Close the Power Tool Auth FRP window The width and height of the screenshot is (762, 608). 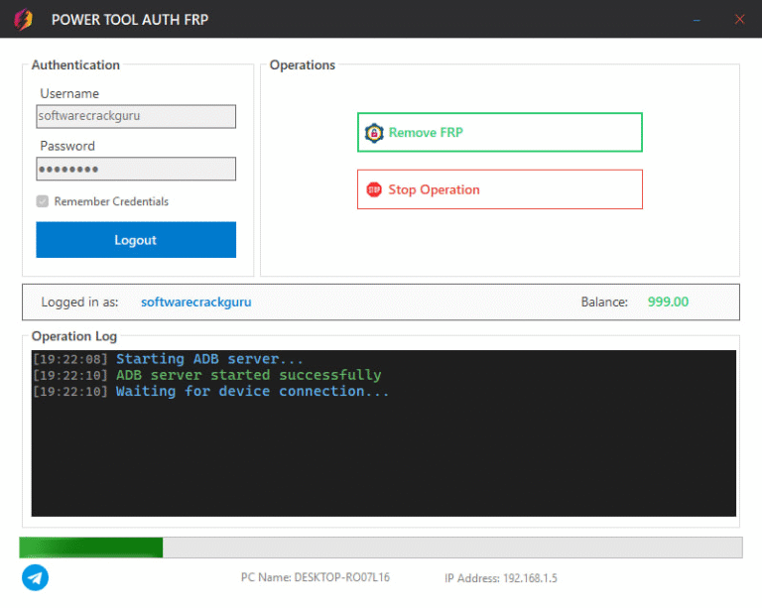[x=739, y=20]
